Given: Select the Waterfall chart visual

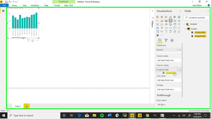Looking at the screenshot, I should coord(158,24).
